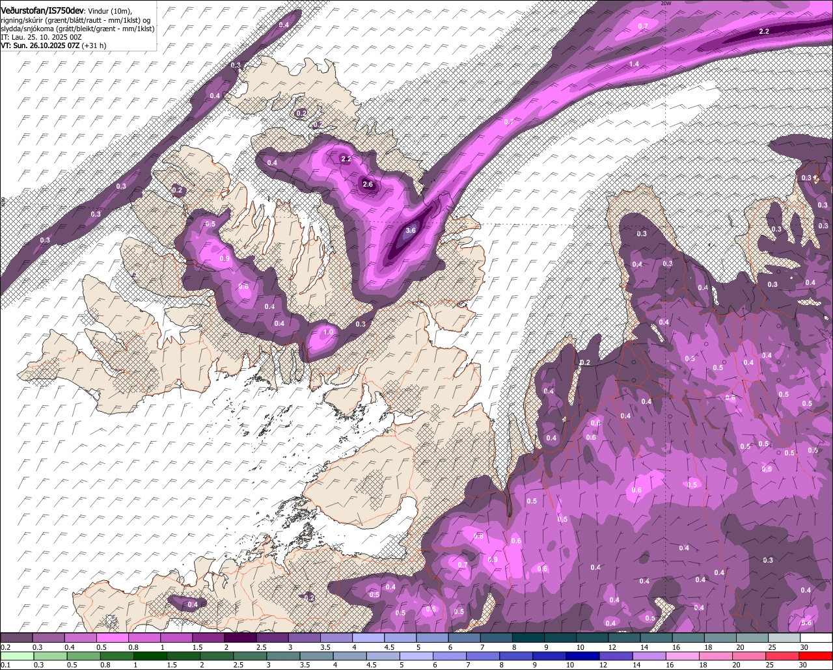833x670 pixels.
Task: Click the light grey upper swatch starting at 25
Action: (785, 637)
